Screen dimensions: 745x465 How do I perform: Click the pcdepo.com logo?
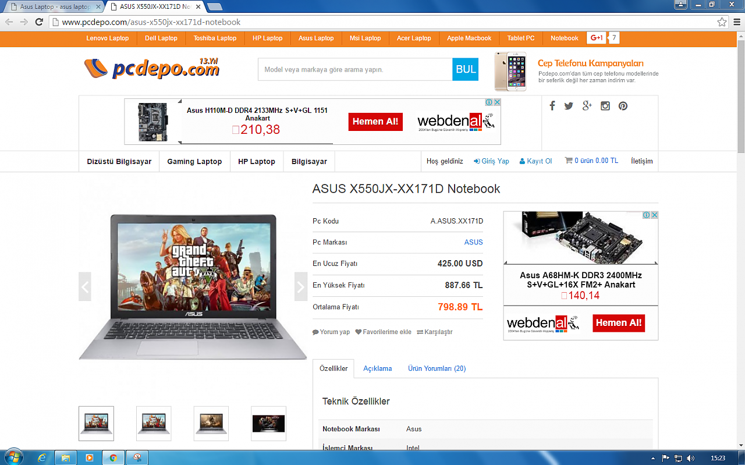(x=152, y=69)
